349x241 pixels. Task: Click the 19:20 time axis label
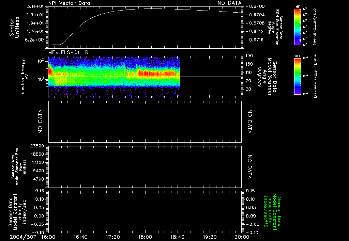coord(210,237)
